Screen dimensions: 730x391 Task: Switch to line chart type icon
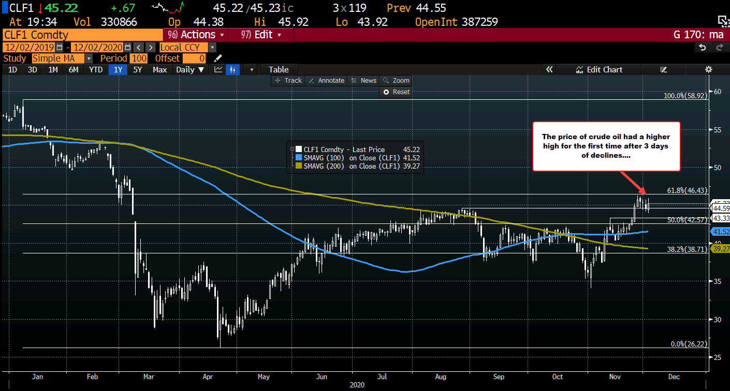[219, 69]
